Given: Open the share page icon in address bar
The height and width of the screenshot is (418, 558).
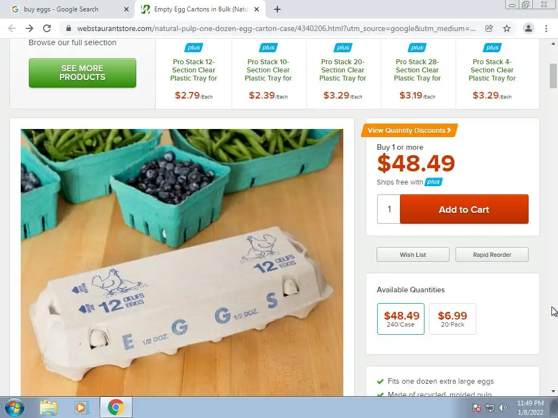Looking at the screenshot, I should (x=489, y=28).
